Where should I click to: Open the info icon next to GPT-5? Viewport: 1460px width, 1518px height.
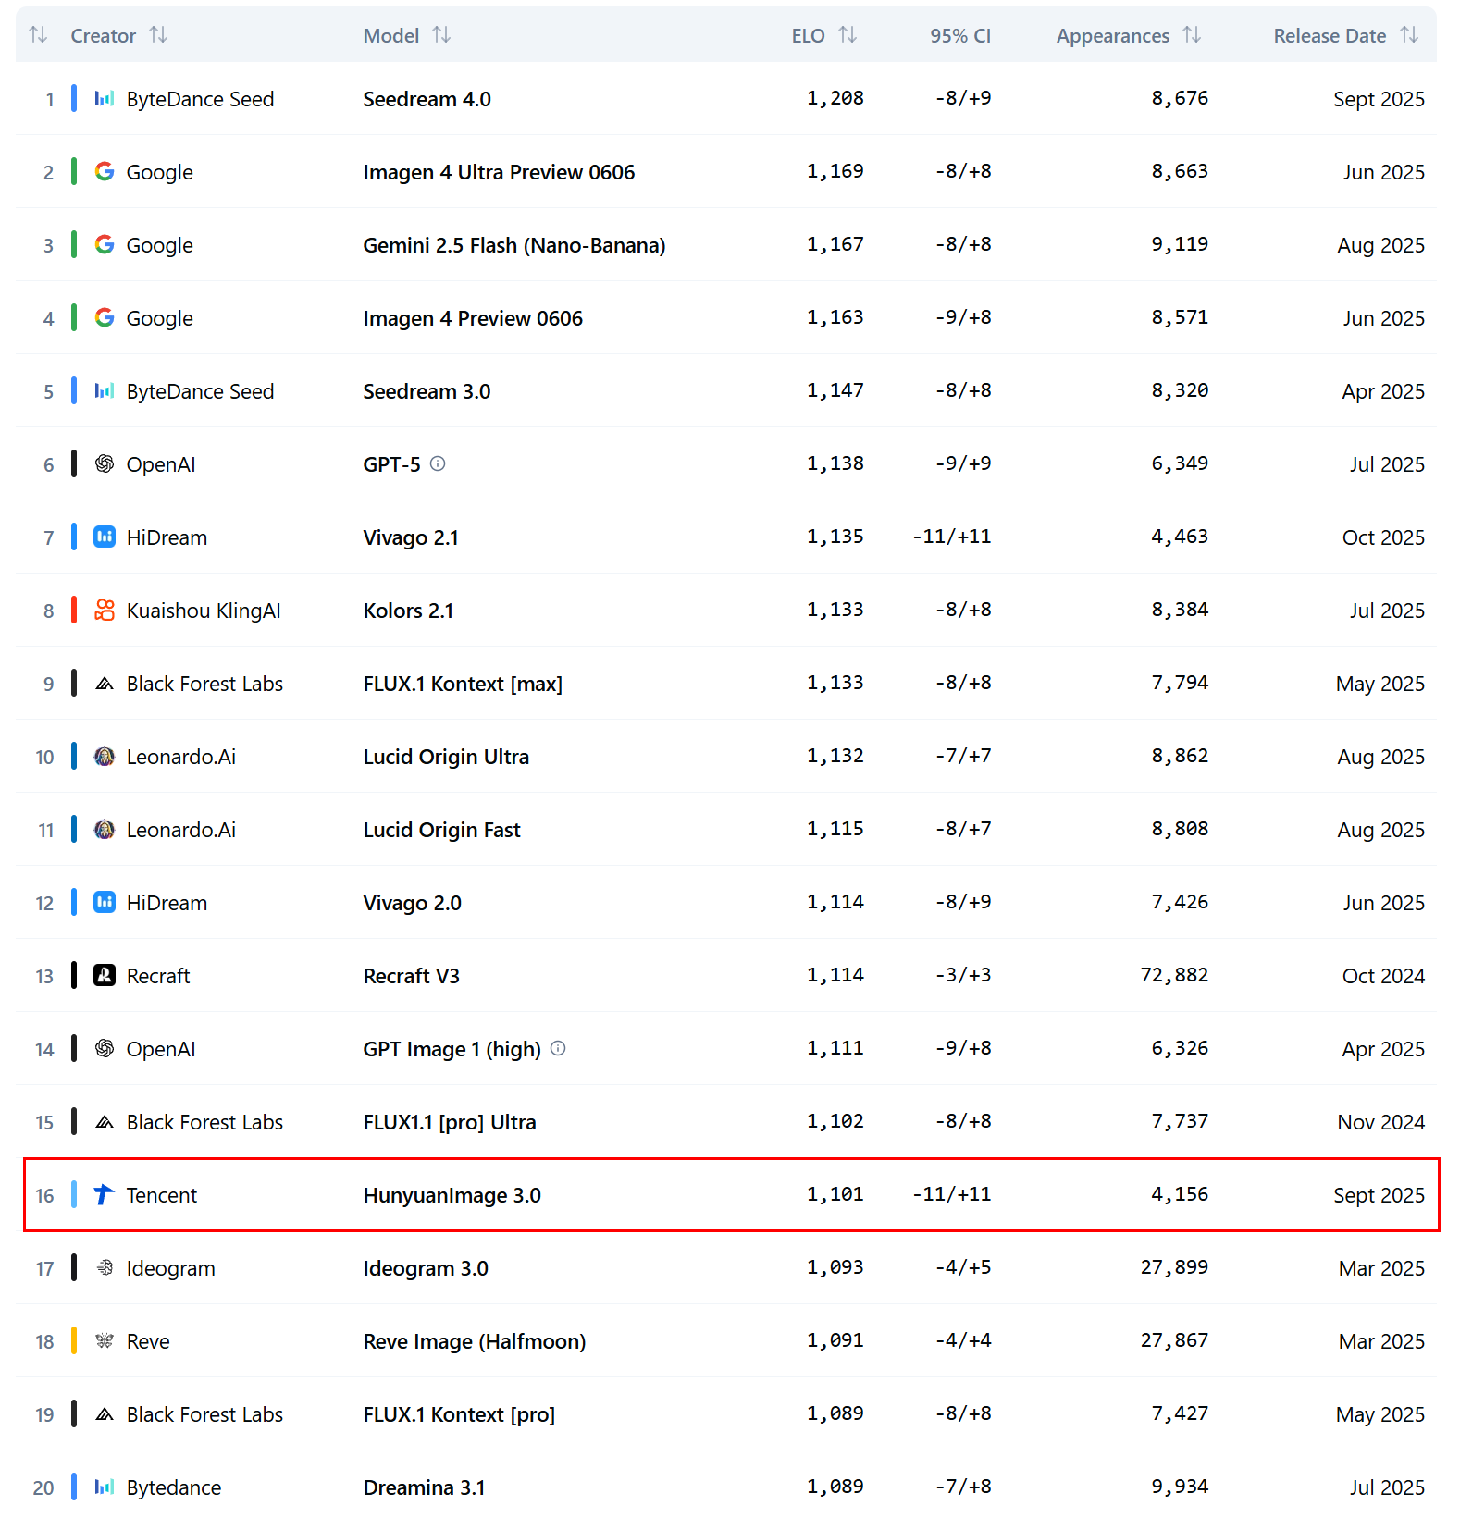[x=439, y=463]
